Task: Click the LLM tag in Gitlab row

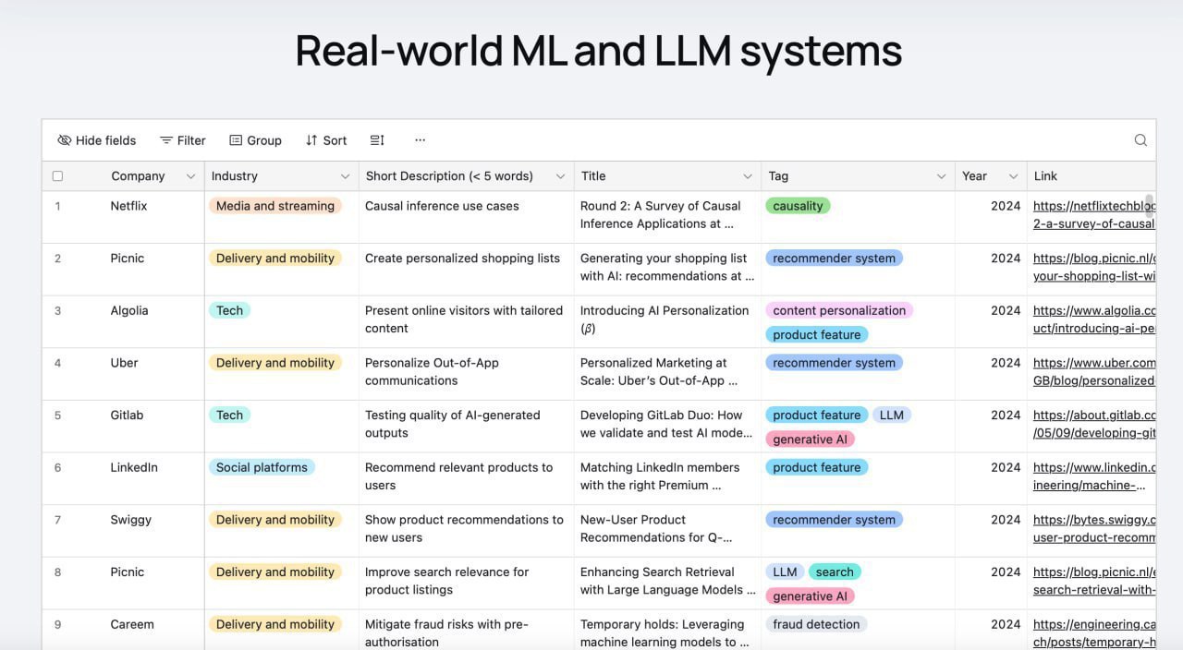Action: coord(892,415)
